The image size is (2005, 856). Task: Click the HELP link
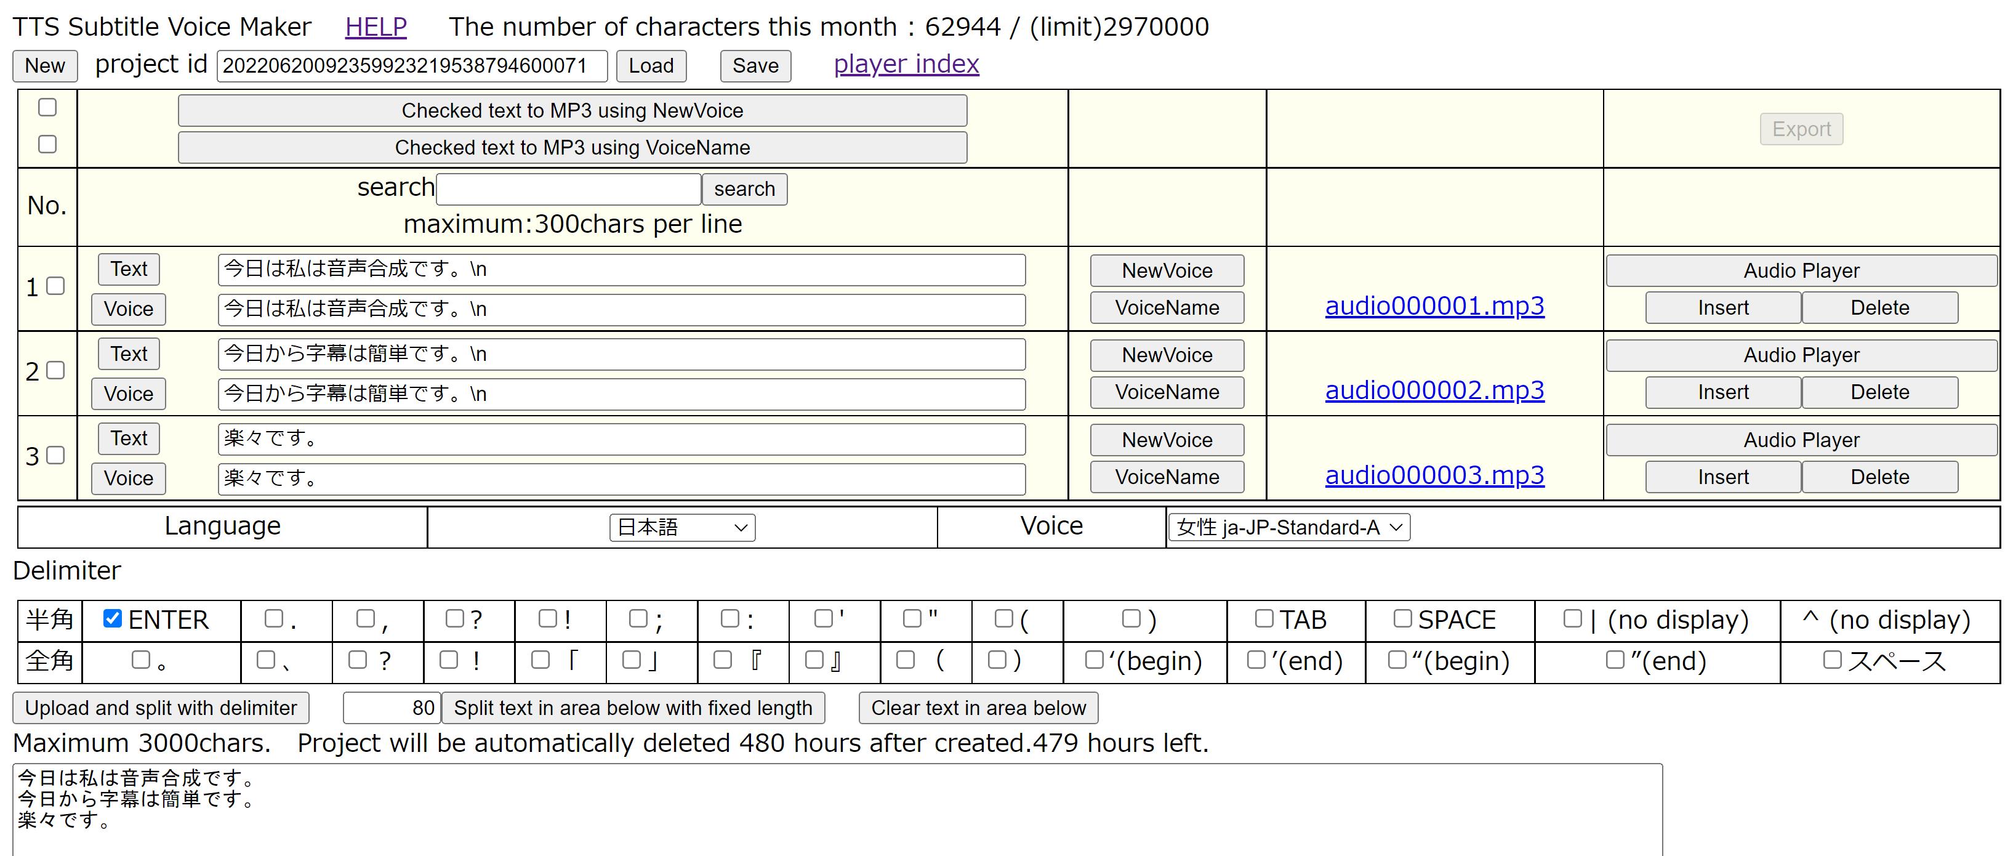click(375, 26)
